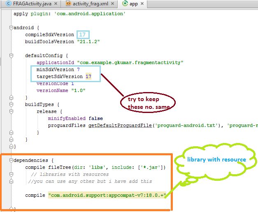Click the highlighted targetSdkVersion value 17
This screenshot has height=212, width=258.
point(88,76)
